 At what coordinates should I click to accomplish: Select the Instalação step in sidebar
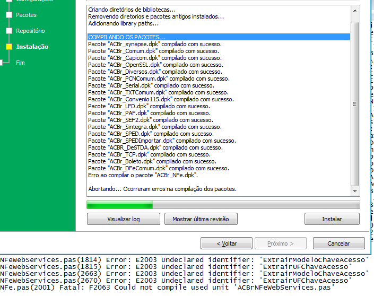pyautogui.click(x=32, y=47)
